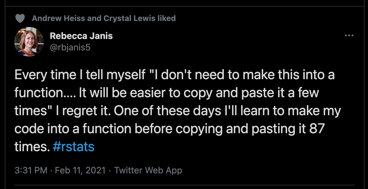Viewport: 368px width, 189px height.
Task: Open the @rbjanis5 handle profile
Action: [70, 47]
